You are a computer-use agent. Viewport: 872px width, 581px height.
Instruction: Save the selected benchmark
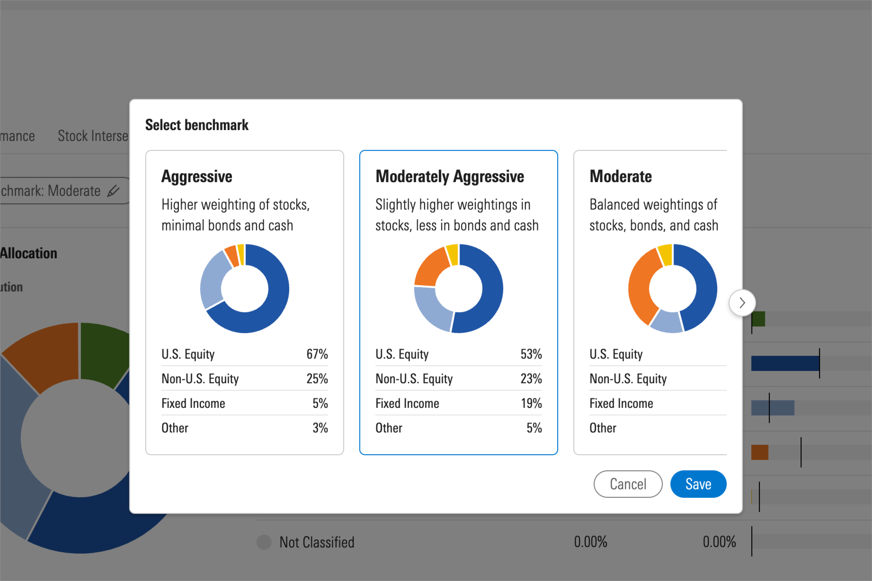point(698,484)
